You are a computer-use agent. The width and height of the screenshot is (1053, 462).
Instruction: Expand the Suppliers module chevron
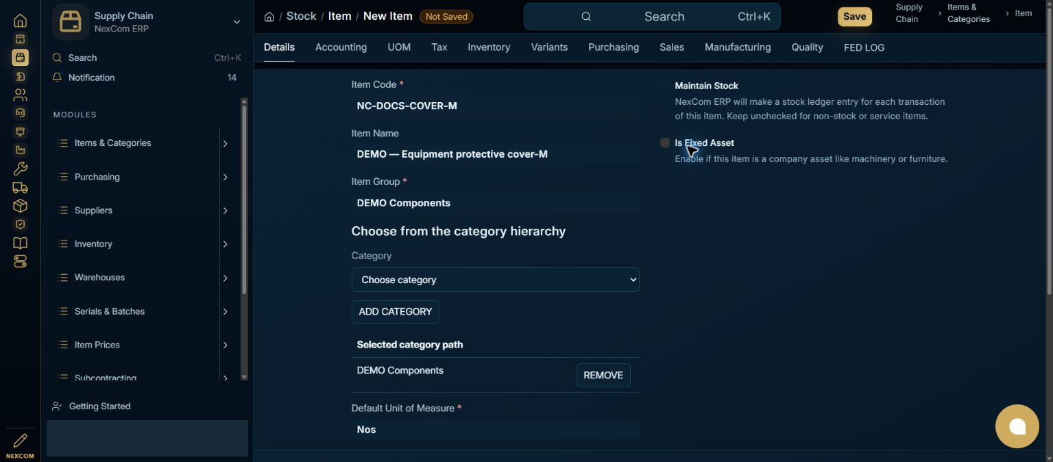225,210
